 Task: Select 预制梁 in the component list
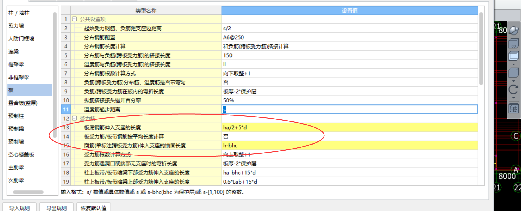pos(16,129)
